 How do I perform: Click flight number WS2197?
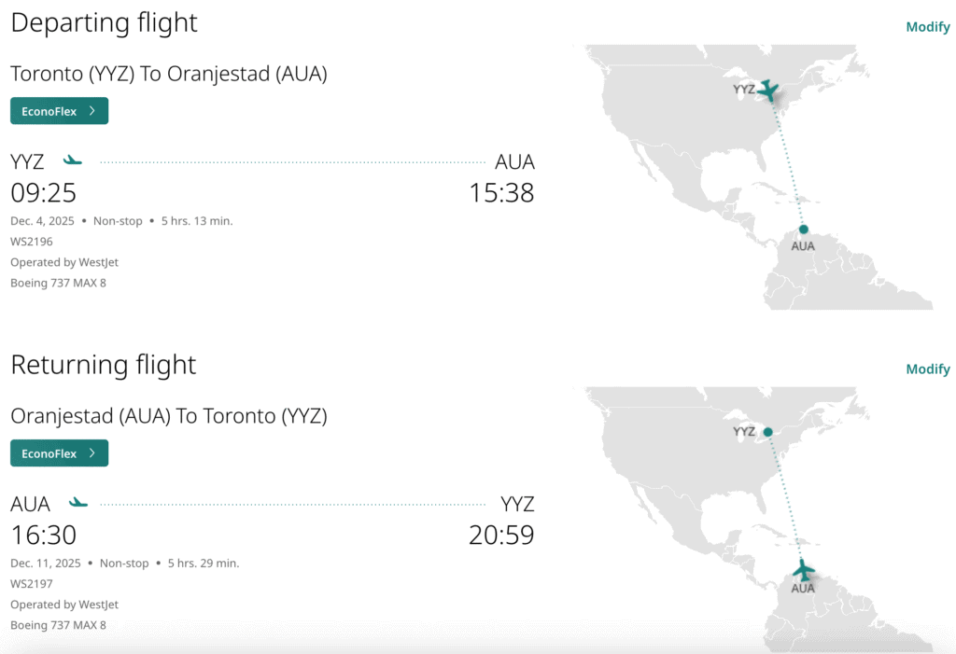coord(32,584)
